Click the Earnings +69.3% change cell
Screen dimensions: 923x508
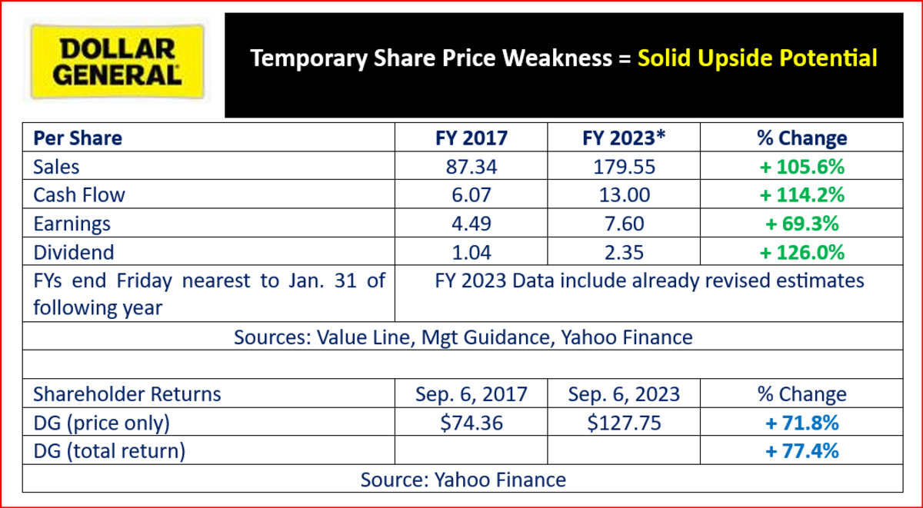tap(802, 224)
